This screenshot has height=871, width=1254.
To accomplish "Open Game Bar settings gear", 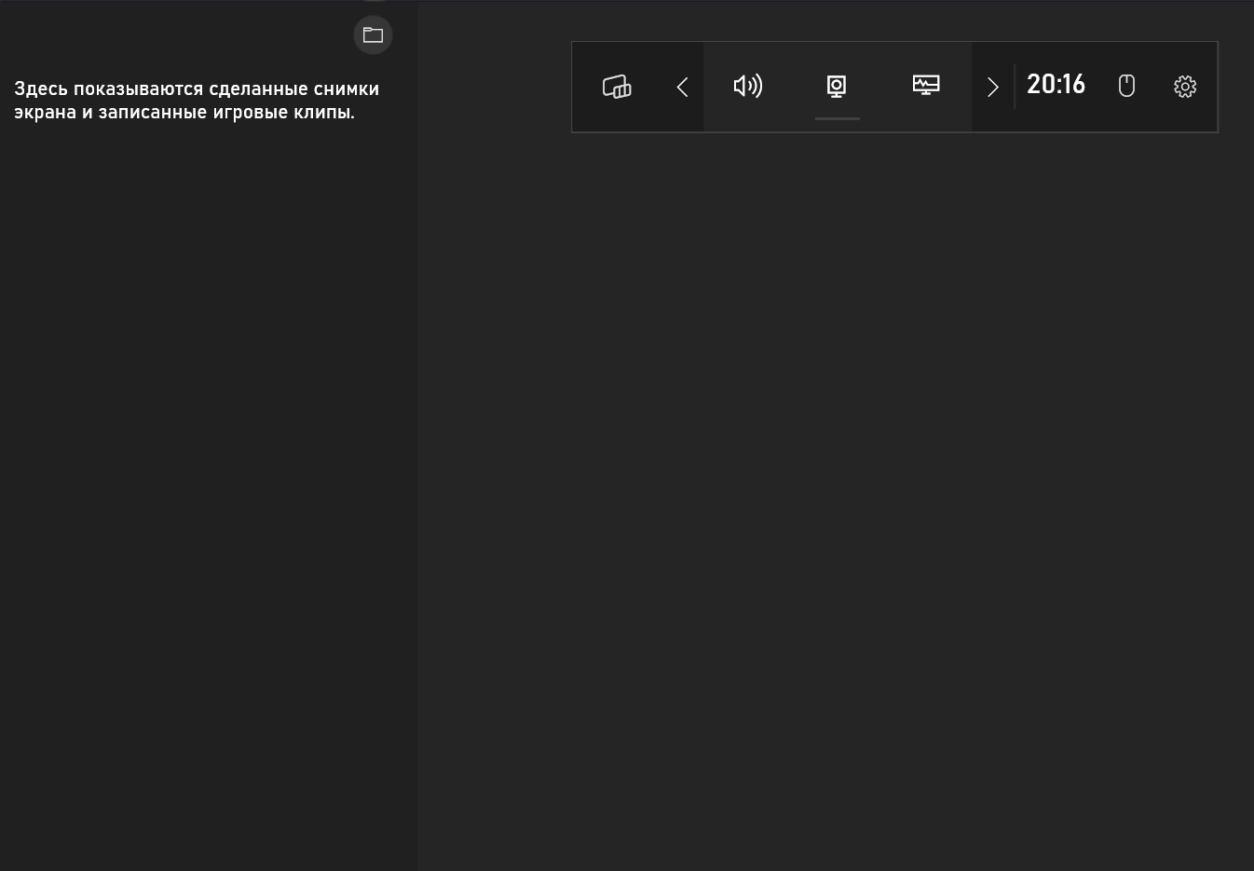I will point(1185,87).
